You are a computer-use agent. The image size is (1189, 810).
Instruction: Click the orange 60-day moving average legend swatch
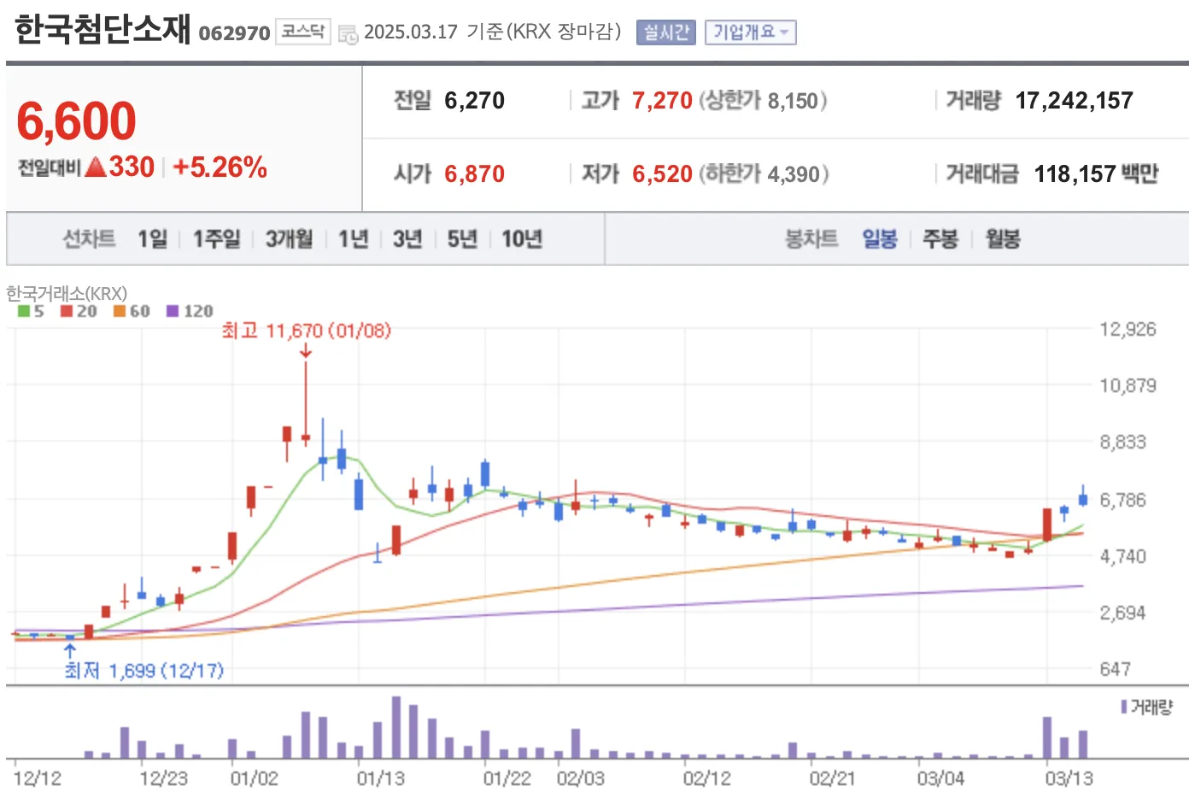[120, 311]
